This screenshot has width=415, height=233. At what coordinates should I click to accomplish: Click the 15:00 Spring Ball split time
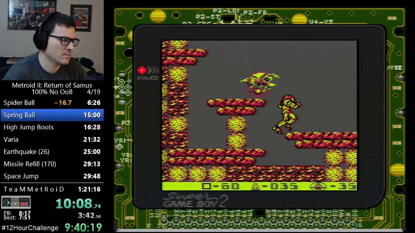pos(92,115)
